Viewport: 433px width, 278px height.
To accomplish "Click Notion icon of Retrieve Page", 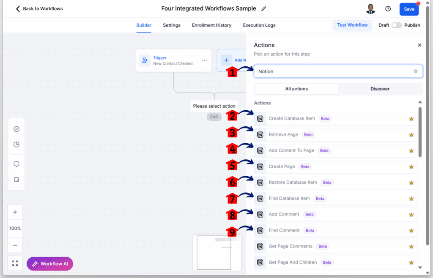I will pyautogui.click(x=260, y=135).
